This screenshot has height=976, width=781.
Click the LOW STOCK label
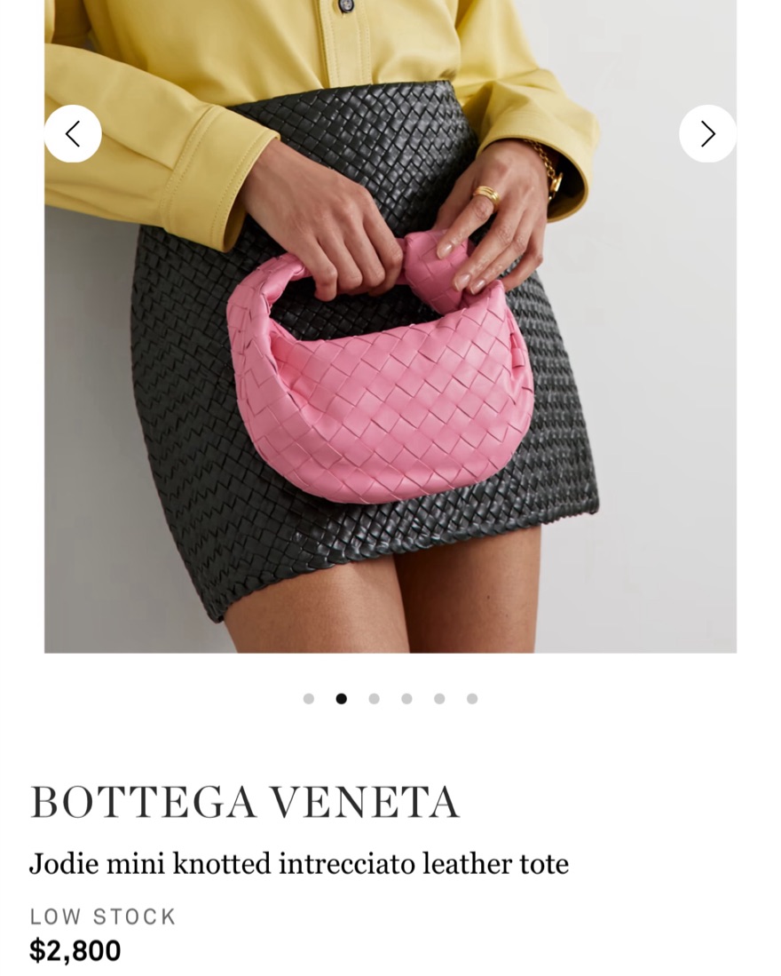tap(103, 916)
